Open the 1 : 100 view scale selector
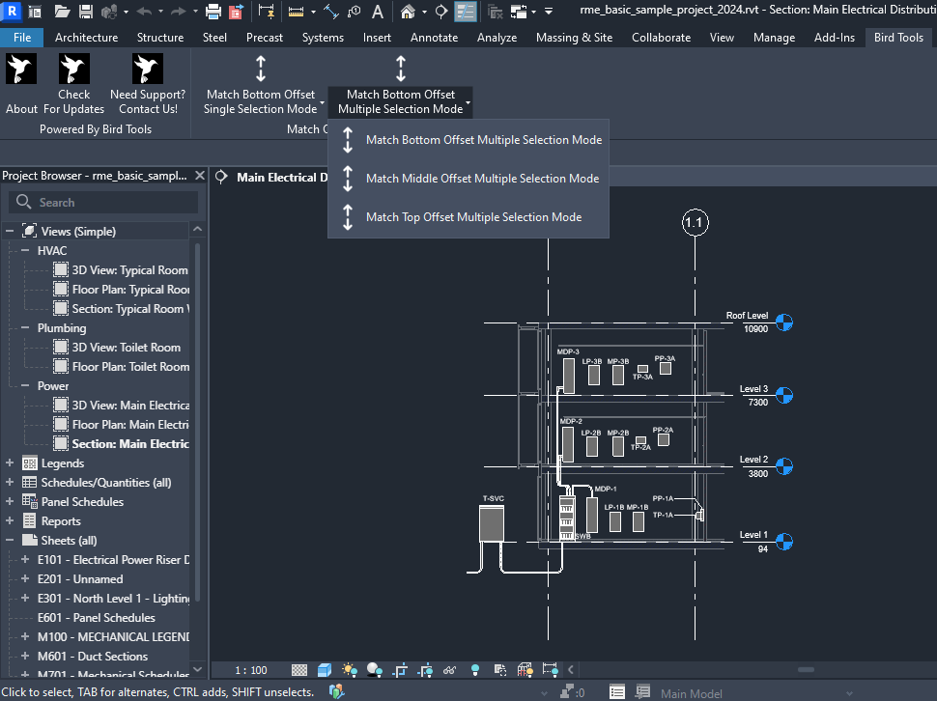The width and height of the screenshot is (937, 701). 251,670
